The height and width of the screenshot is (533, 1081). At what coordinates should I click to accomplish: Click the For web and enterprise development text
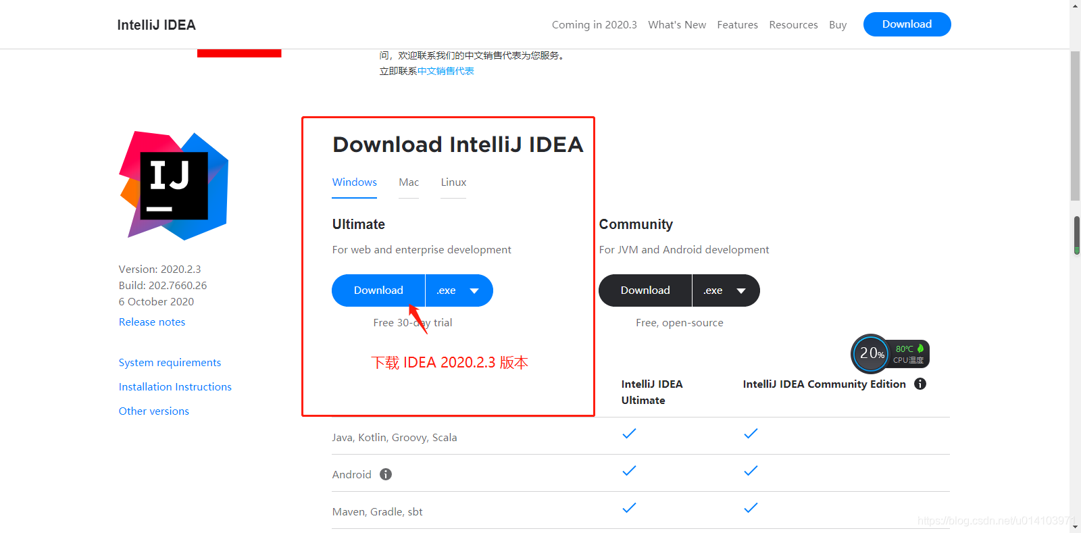point(422,250)
